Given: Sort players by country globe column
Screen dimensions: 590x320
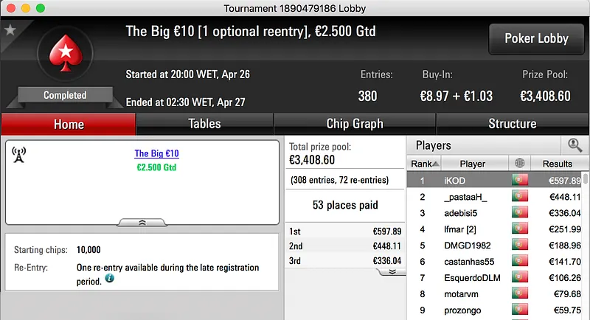Looking at the screenshot, I should click(520, 164).
